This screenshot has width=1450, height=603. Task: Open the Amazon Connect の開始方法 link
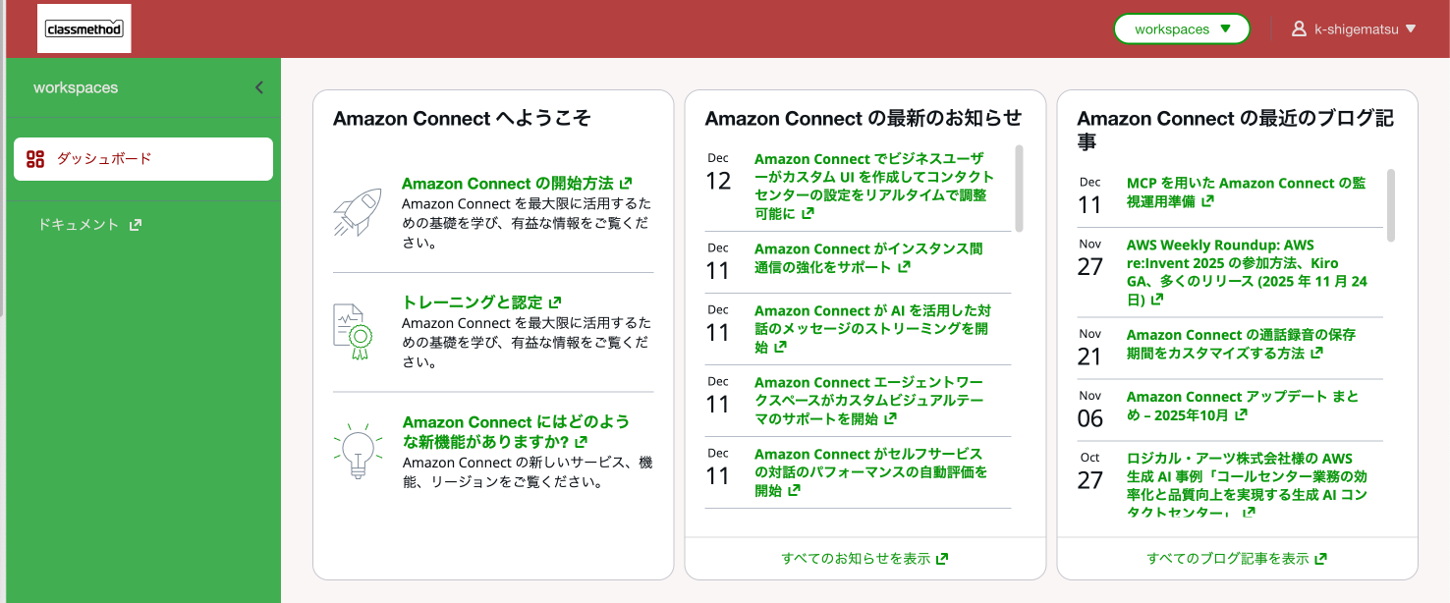point(507,184)
